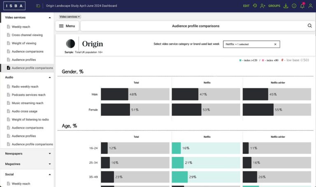The image size is (316, 187).
Task: Click the Radio weekly reach document icon
Action: pos(9,86)
